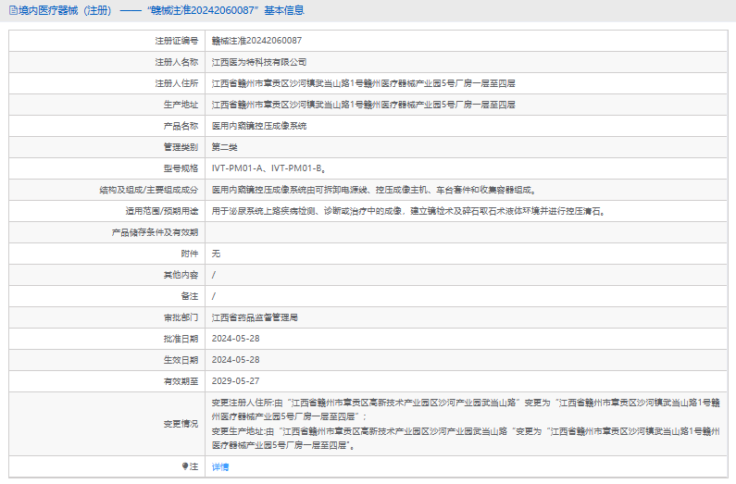Click effective date in 生效日期 row
The image size is (736, 484).
236,360
